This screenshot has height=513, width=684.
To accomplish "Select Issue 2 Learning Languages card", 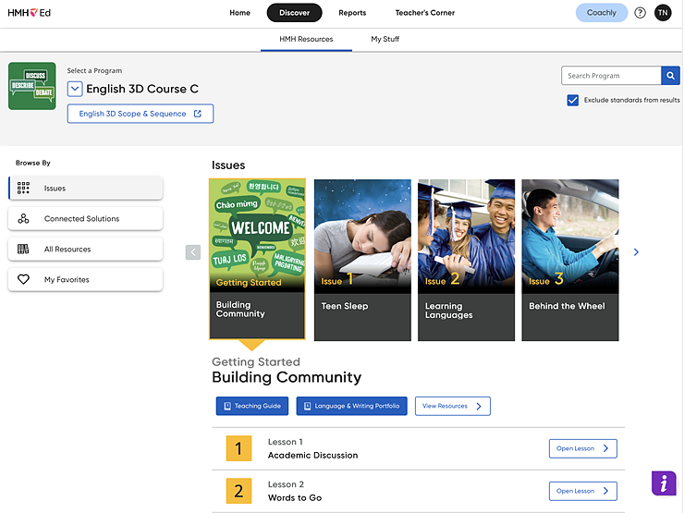I will pyautogui.click(x=467, y=260).
